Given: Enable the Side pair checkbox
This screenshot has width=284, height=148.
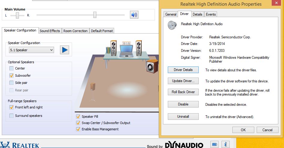Looking at the screenshot, I should (x=11, y=83).
